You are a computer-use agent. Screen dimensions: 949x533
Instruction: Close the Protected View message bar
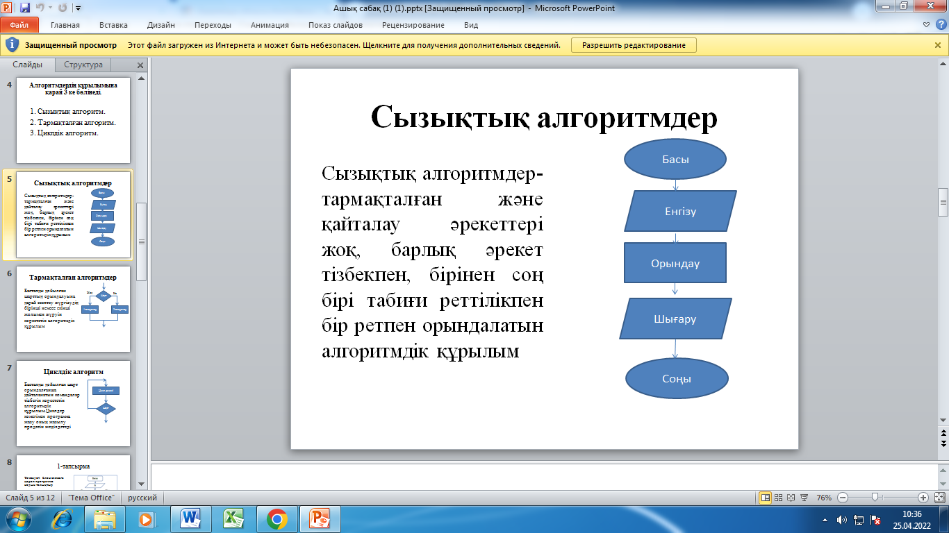937,45
